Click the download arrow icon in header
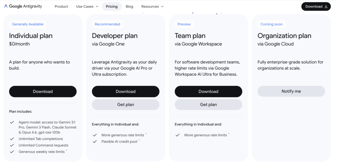338x165 pixels. [326, 6]
